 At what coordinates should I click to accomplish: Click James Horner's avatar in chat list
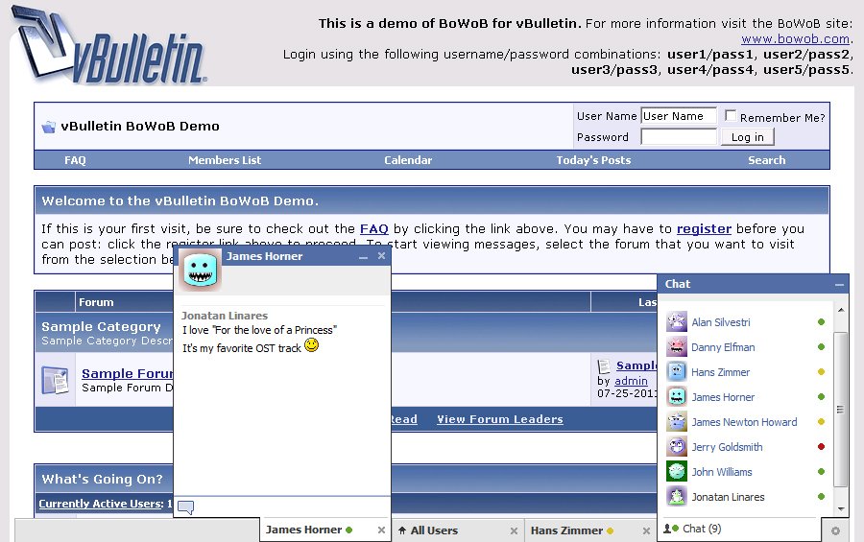[677, 396]
